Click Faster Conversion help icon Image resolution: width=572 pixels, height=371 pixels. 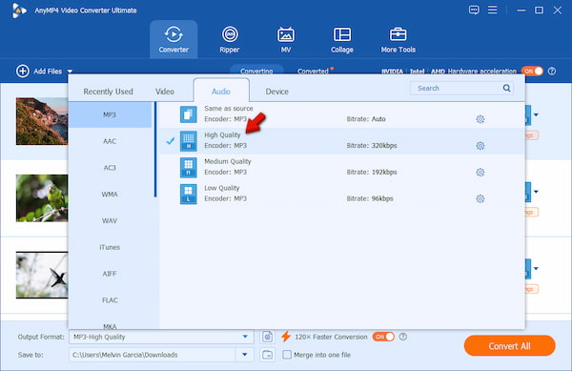tap(403, 337)
